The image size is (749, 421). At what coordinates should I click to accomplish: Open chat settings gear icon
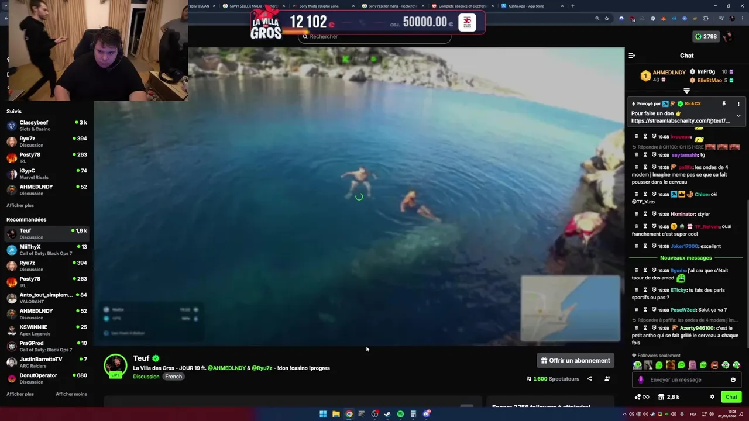pyautogui.click(x=712, y=396)
